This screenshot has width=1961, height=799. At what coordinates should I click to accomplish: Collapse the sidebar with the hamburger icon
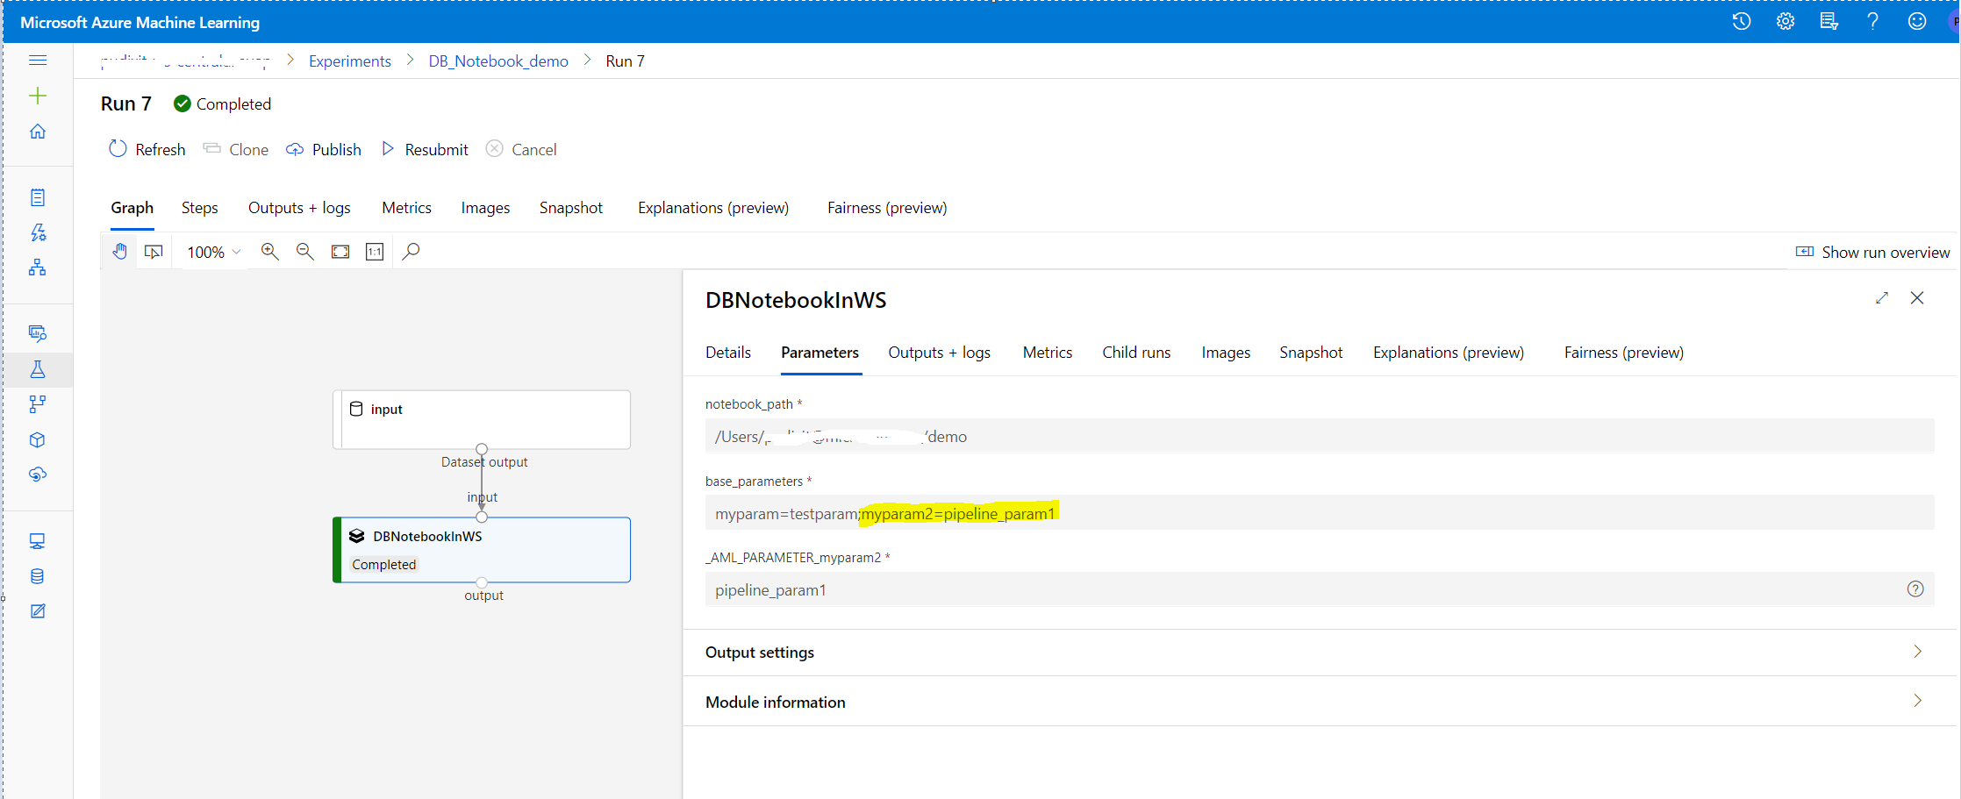38,60
